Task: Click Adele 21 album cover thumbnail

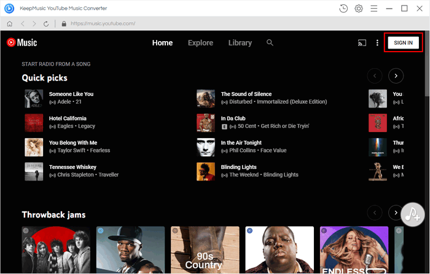Action: coord(34,98)
